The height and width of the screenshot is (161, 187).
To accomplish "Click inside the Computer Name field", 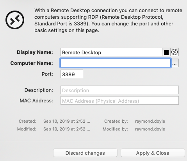I will tap(116, 63).
